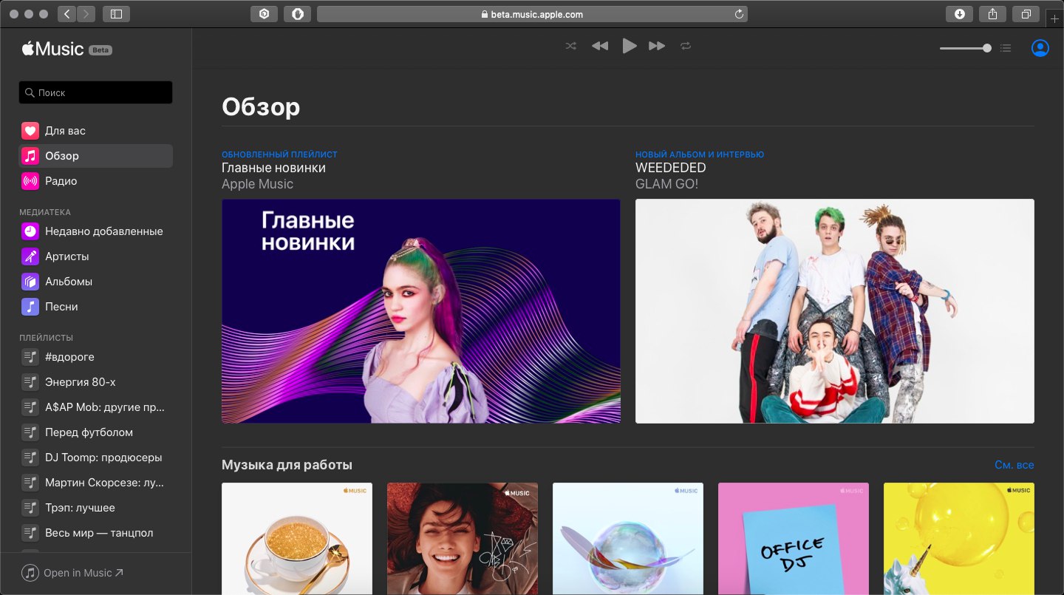The image size is (1064, 595).
Task: Toggle the Safari sidebar button
Action: (116, 13)
